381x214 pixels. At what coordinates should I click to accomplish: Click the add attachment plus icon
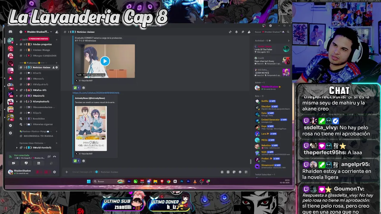[x=67, y=172]
